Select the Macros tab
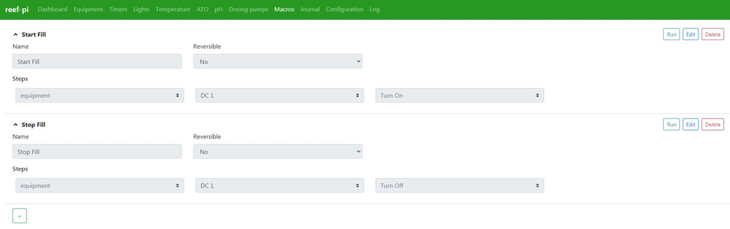The height and width of the screenshot is (229, 730). pos(284,10)
